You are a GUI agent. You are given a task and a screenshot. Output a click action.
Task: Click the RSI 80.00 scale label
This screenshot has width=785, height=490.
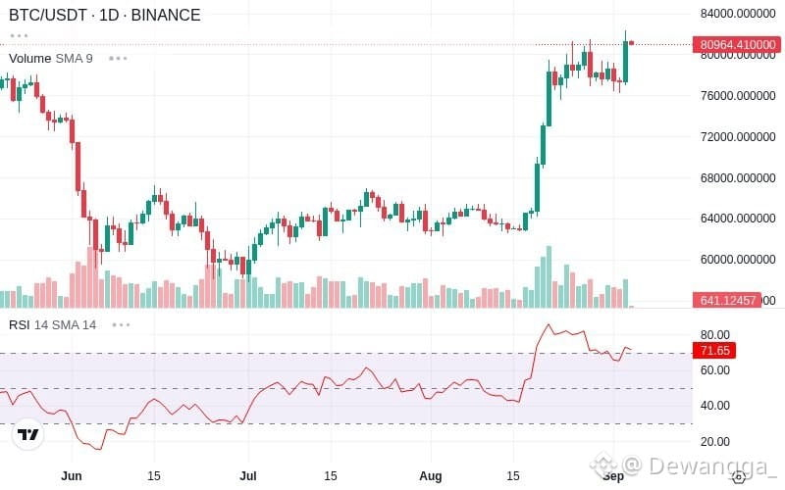715,334
